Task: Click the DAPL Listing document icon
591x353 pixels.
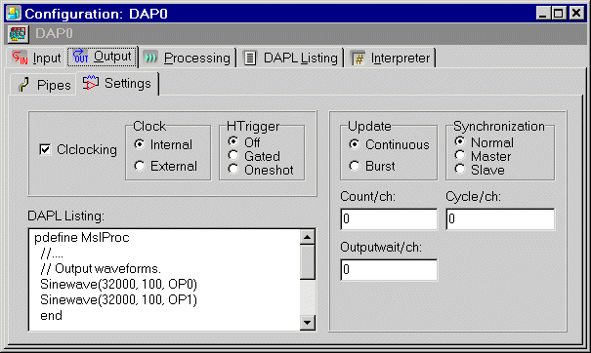Action: point(250,58)
